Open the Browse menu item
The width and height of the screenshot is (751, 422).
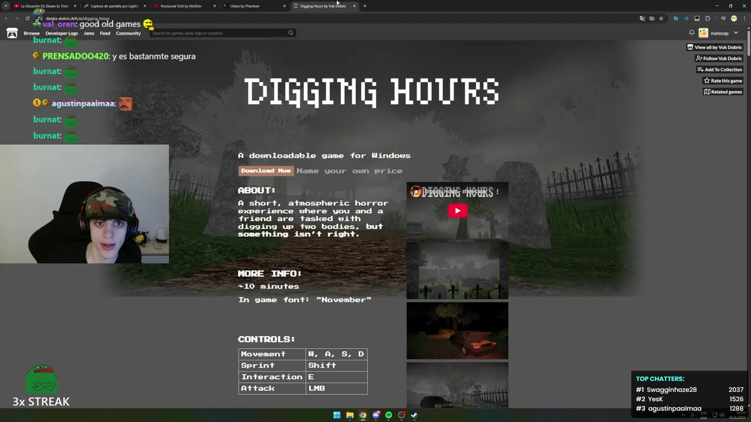tap(32, 33)
